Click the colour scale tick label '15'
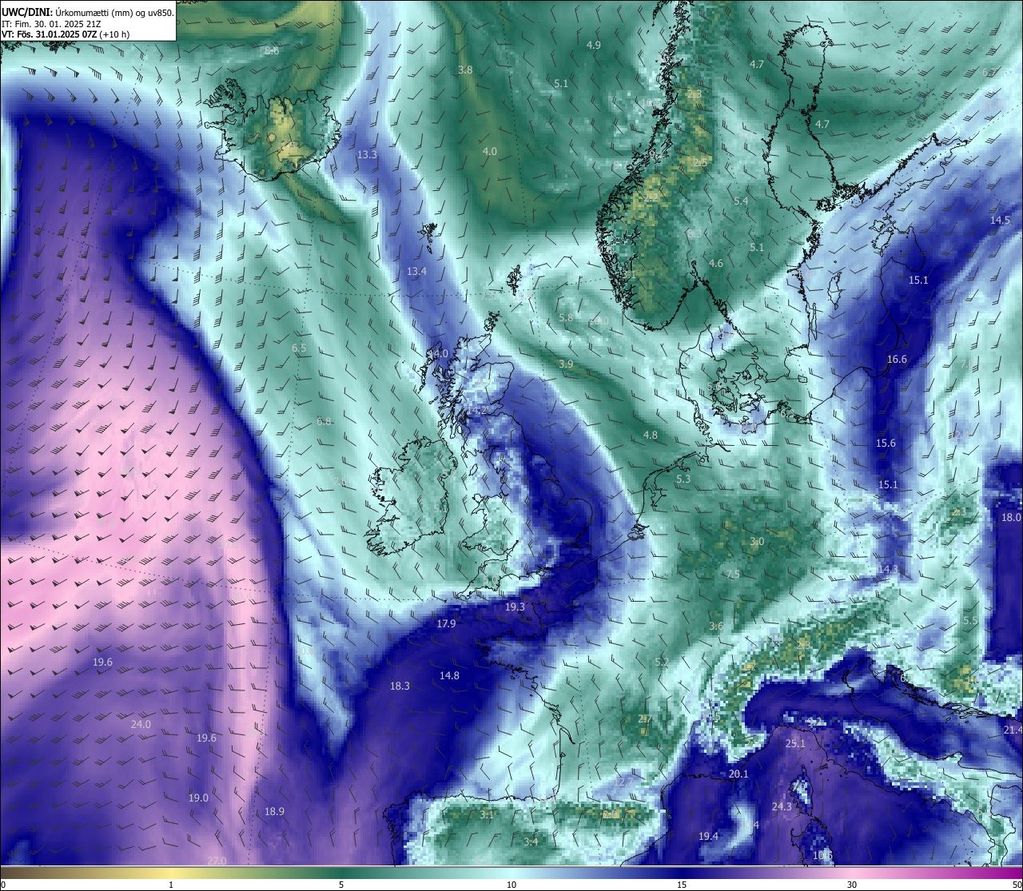The width and height of the screenshot is (1023, 891). coord(682,885)
